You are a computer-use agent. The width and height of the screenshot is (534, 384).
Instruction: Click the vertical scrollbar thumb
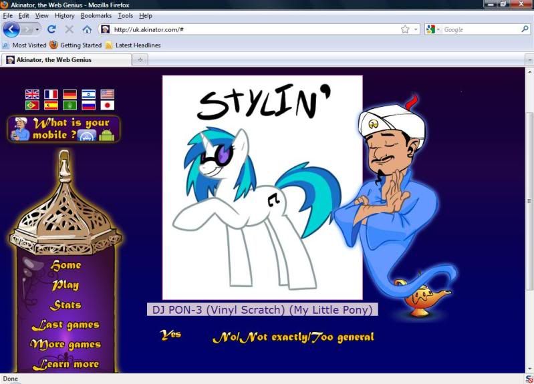pyautogui.click(x=529, y=201)
